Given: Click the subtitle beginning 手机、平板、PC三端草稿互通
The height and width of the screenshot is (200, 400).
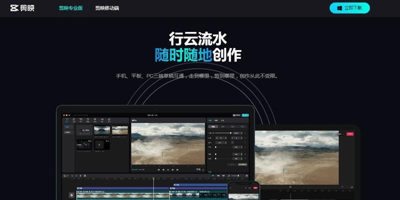Looking at the screenshot, I should coord(197,76).
